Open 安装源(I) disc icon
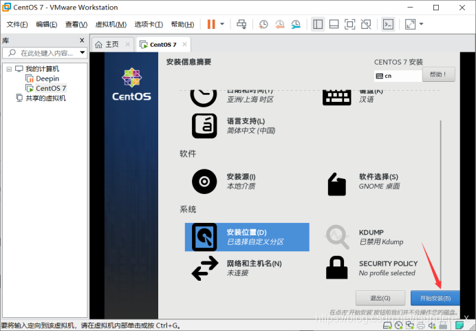476x331 pixels. click(204, 181)
